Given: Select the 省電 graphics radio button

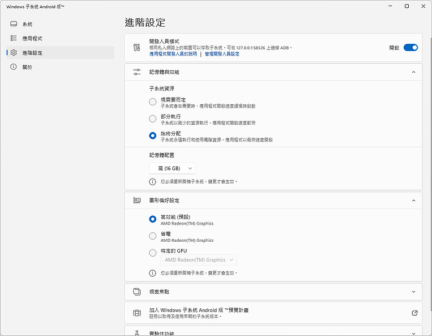Looking at the screenshot, I should pyautogui.click(x=153, y=236).
